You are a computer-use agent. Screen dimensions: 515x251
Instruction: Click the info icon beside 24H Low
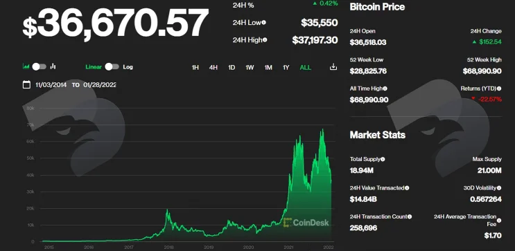tap(264, 23)
